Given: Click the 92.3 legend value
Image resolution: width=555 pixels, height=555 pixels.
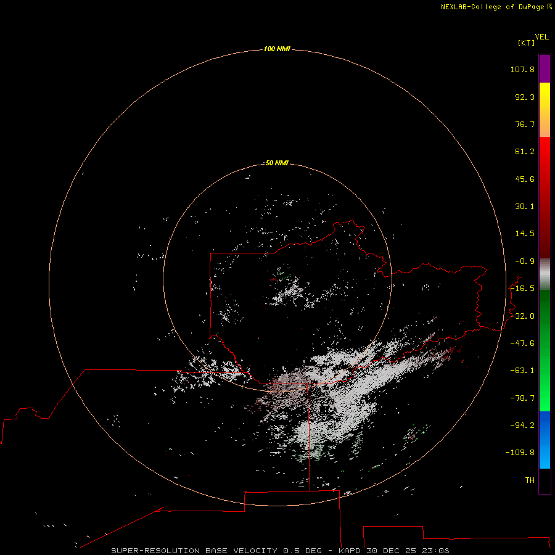Looking at the screenshot, I should [x=525, y=97].
